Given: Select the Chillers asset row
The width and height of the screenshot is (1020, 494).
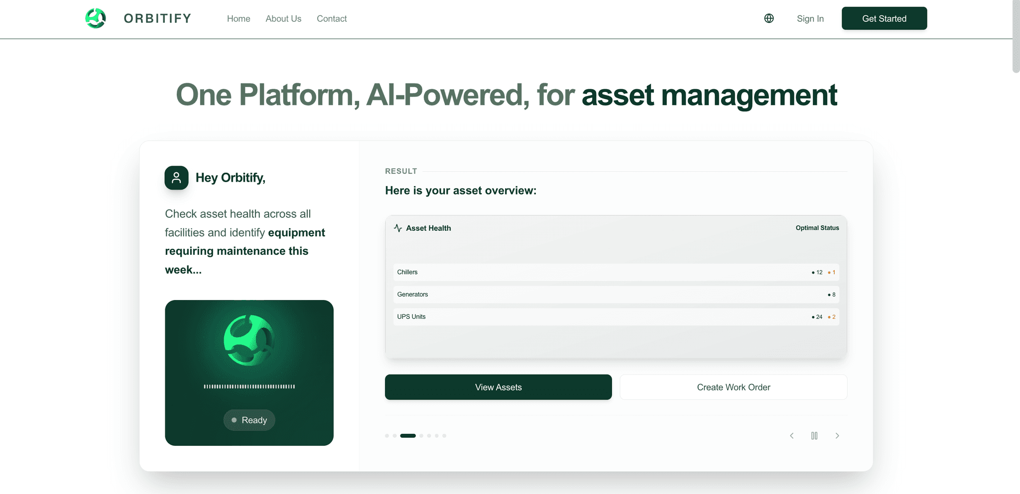Looking at the screenshot, I should 616,272.
